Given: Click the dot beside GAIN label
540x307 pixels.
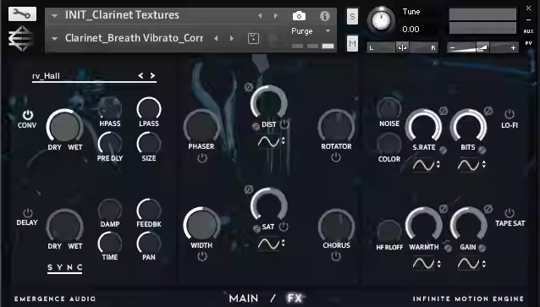Looking at the screenshot, I should 482,248.
